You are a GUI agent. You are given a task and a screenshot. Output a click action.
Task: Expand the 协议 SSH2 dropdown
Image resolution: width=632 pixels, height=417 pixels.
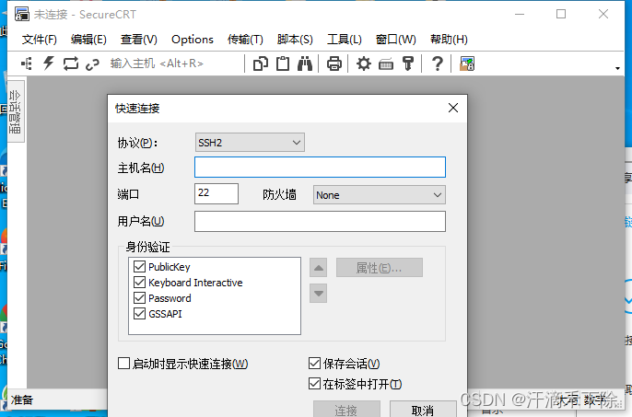click(x=250, y=143)
